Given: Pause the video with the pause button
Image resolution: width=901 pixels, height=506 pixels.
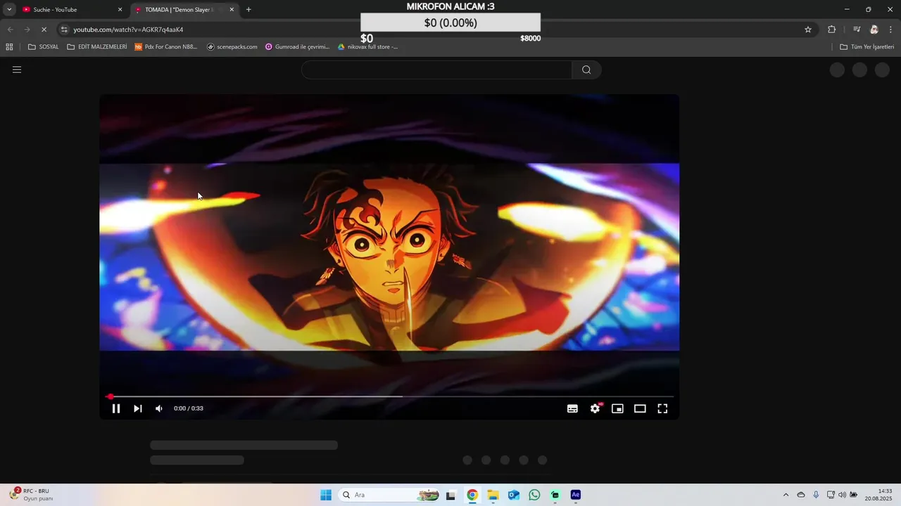Looking at the screenshot, I should click(116, 408).
